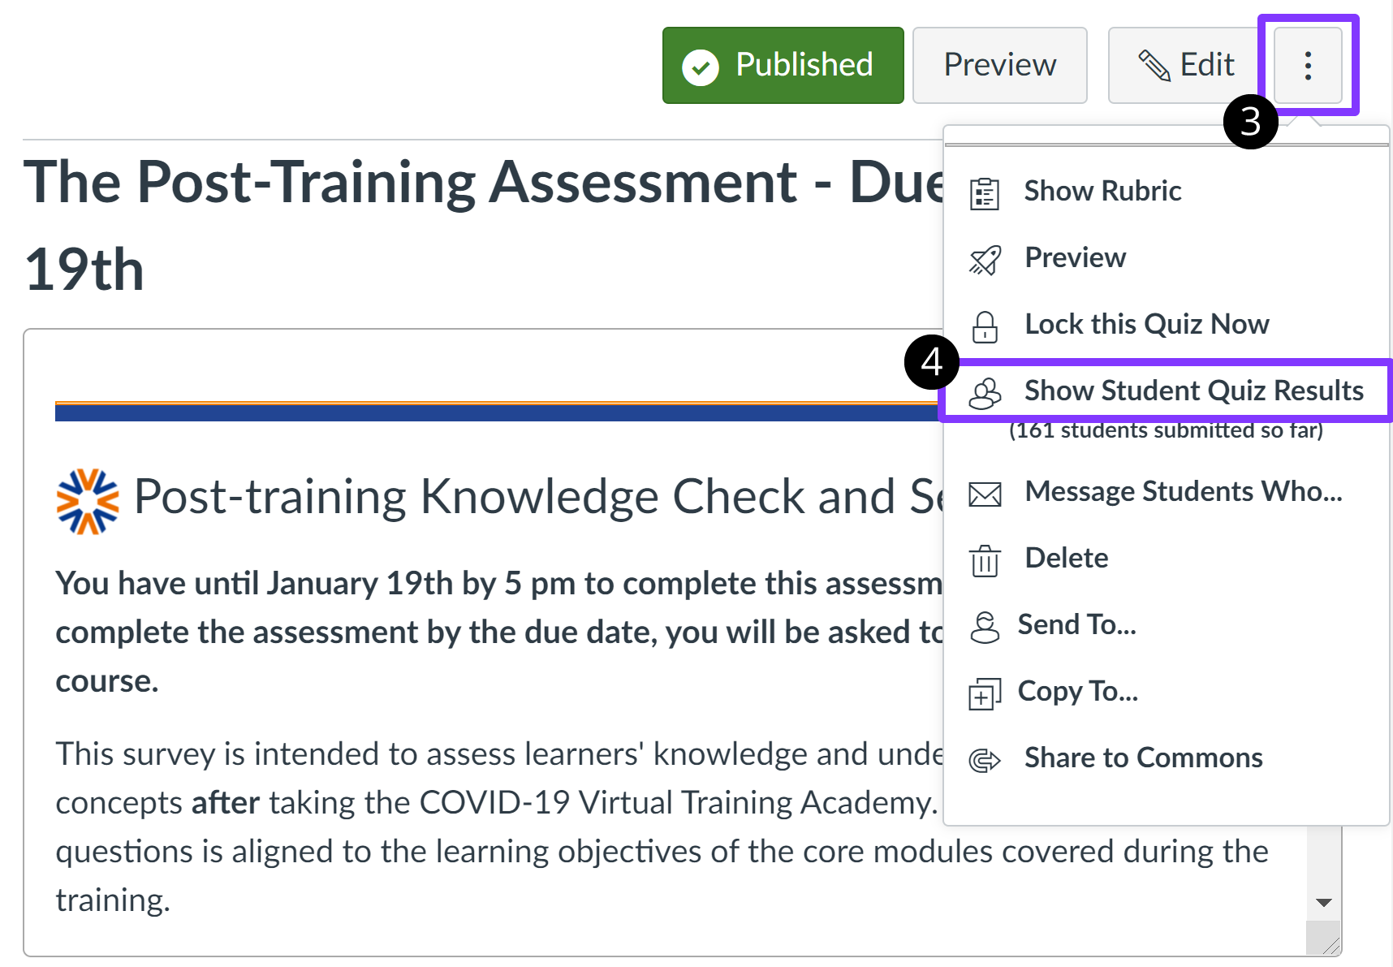Image resolution: width=1393 pixels, height=967 pixels.
Task: Click the Post-training Knowledge Check logo
Action: [x=88, y=501]
